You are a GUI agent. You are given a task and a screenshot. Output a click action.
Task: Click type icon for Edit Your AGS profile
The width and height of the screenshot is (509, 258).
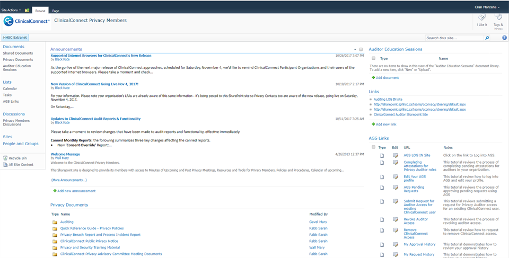coord(382,177)
